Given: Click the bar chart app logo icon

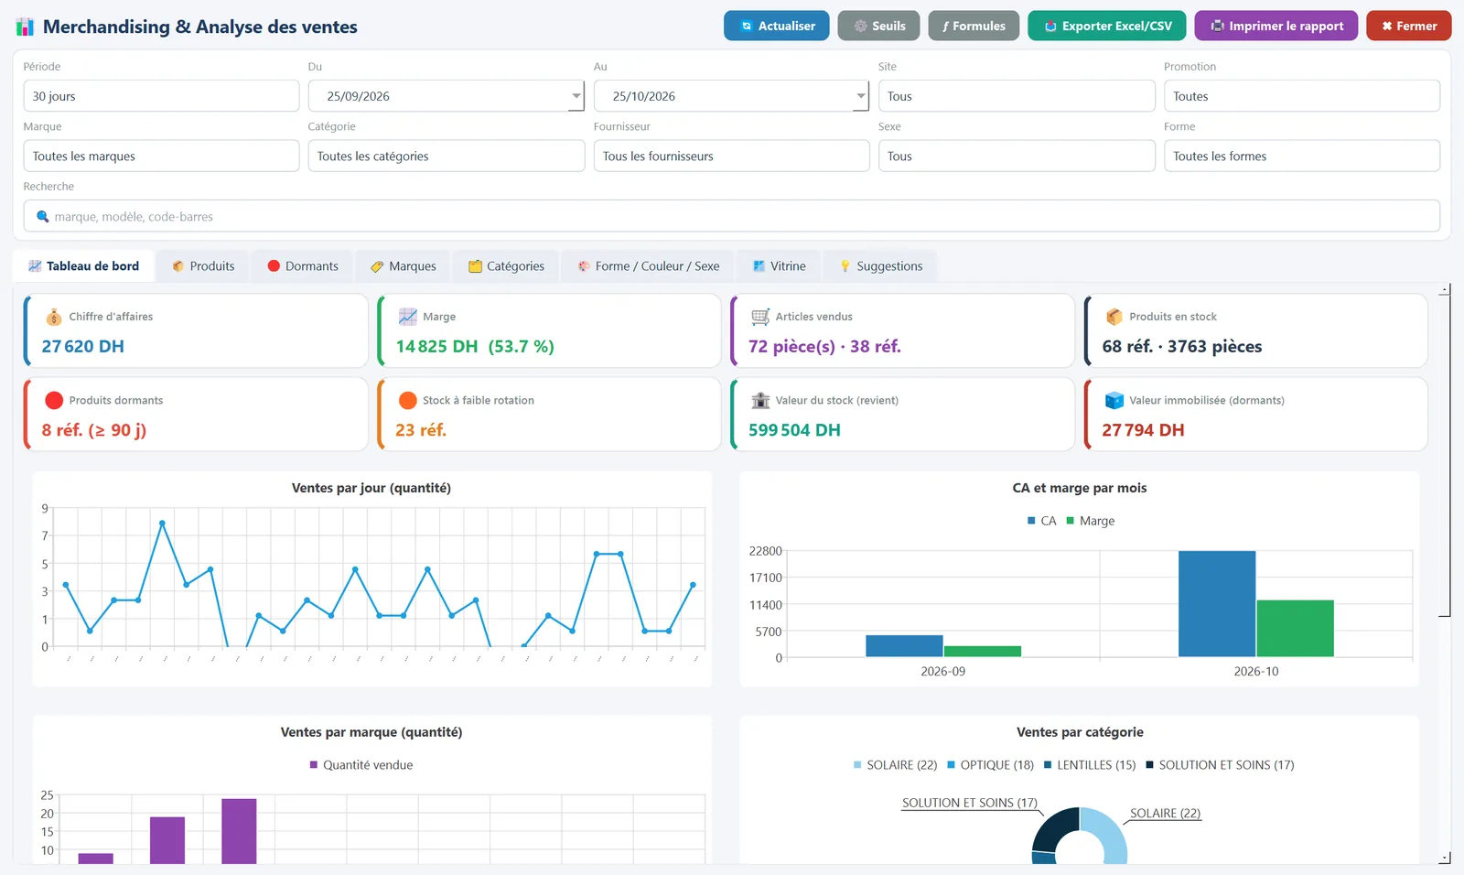Looking at the screenshot, I should click(26, 27).
